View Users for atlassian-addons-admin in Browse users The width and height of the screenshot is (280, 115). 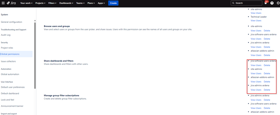[x=256, y=55]
